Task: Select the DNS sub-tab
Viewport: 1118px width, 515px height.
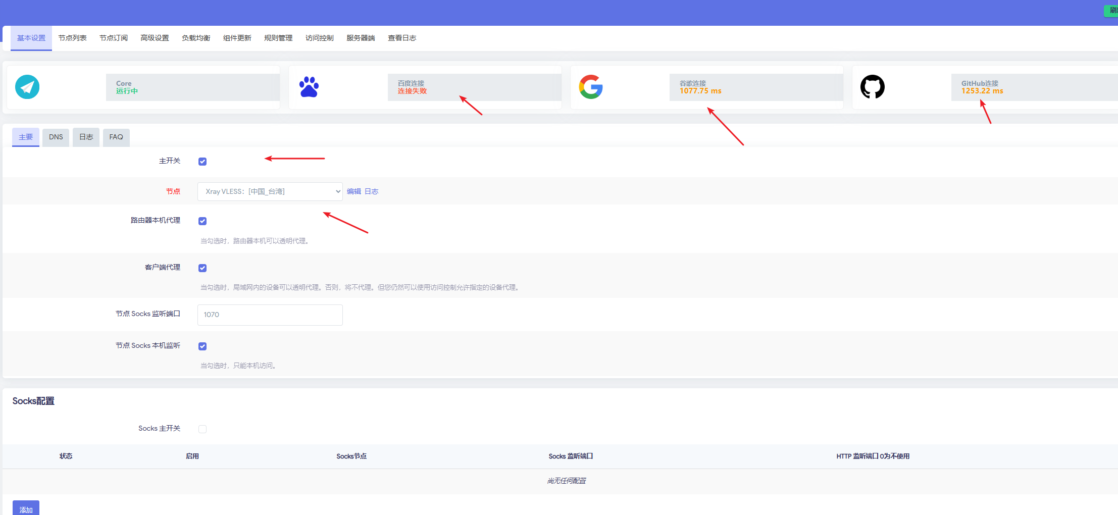Action: pyautogui.click(x=56, y=137)
